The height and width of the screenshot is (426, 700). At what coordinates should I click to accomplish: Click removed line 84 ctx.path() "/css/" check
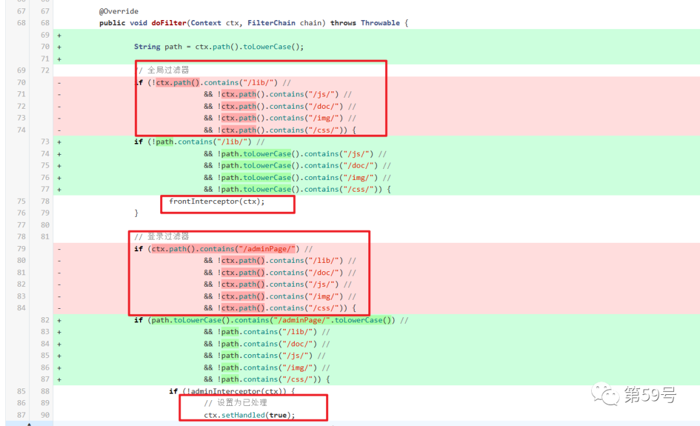pyautogui.click(x=280, y=308)
